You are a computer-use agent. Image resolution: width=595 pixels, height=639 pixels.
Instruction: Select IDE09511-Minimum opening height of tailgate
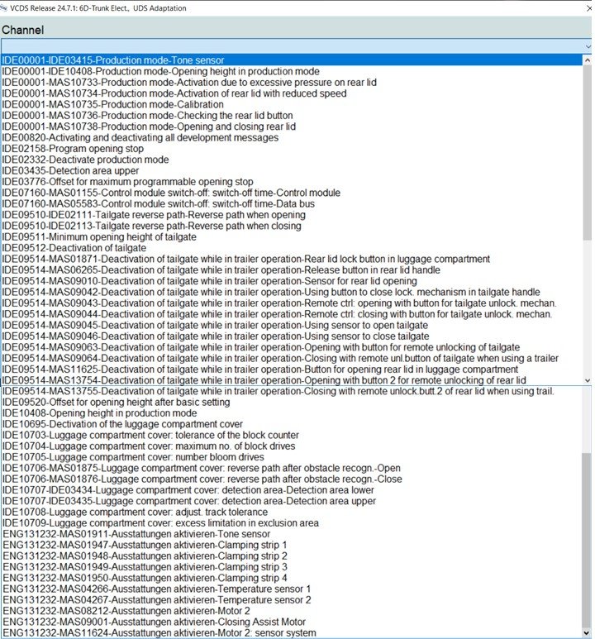pos(107,237)
